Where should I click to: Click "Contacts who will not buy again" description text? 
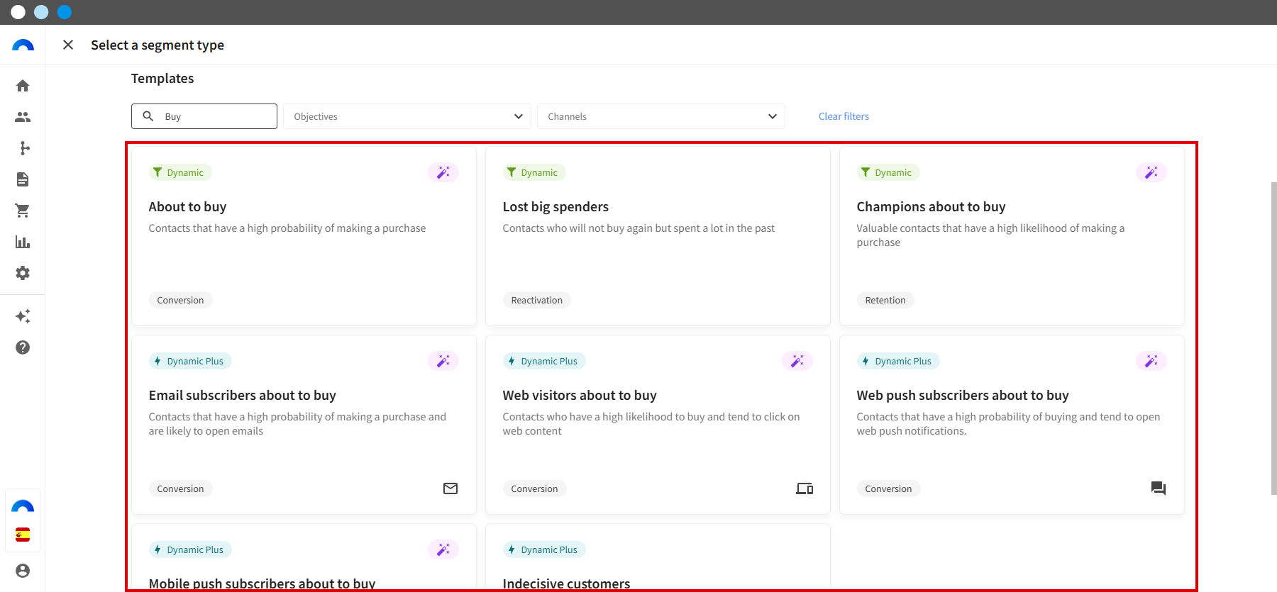click(638, 228)
